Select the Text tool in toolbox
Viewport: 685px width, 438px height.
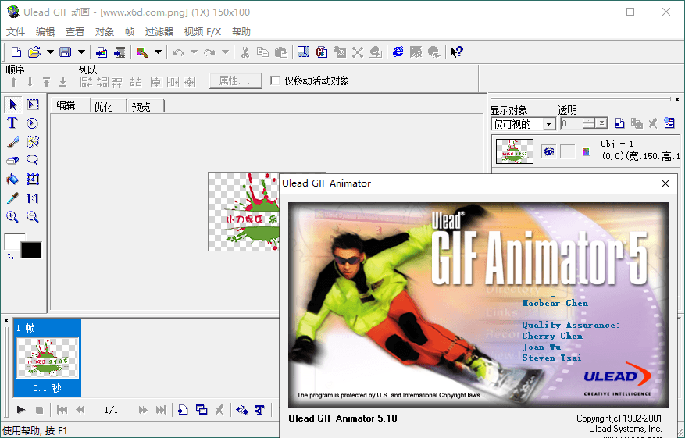[x=12, y=123]
